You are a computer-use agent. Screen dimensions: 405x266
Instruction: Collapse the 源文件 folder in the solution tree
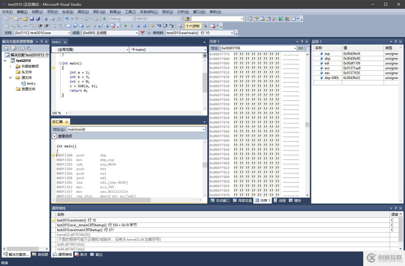(11, 78)
